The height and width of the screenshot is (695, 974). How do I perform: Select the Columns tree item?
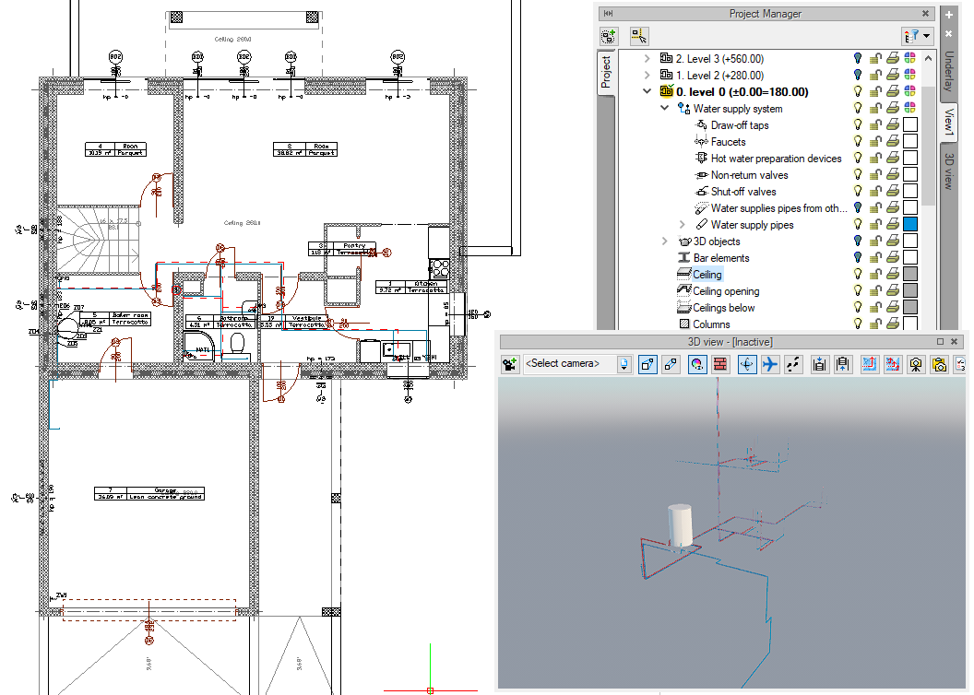[x=711, y=324]
